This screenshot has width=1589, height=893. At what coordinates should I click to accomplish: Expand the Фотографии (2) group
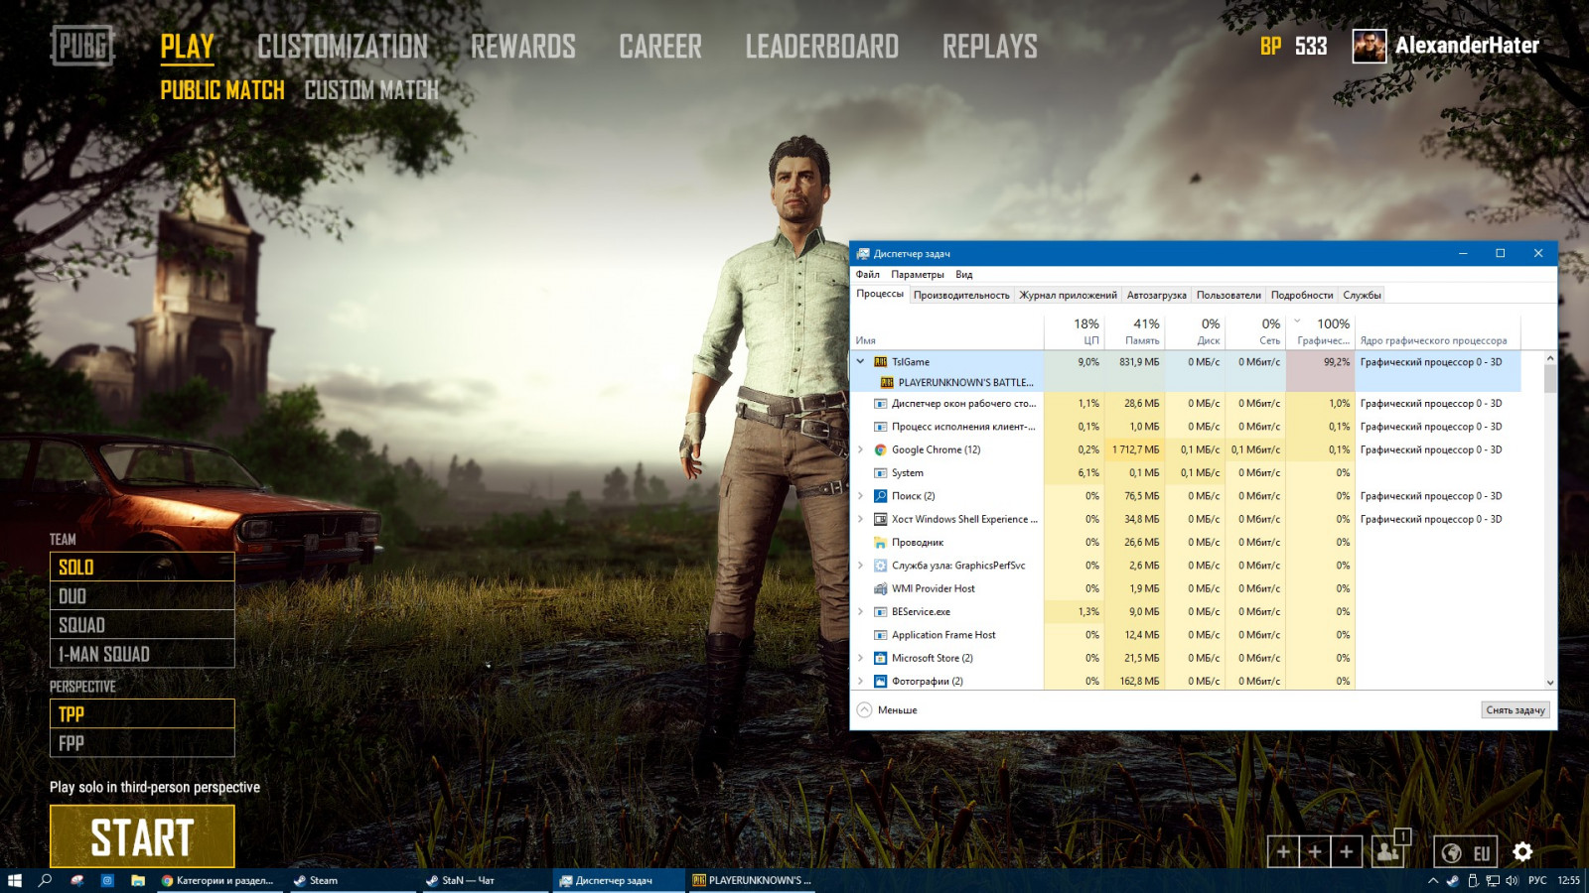point(861,681)
